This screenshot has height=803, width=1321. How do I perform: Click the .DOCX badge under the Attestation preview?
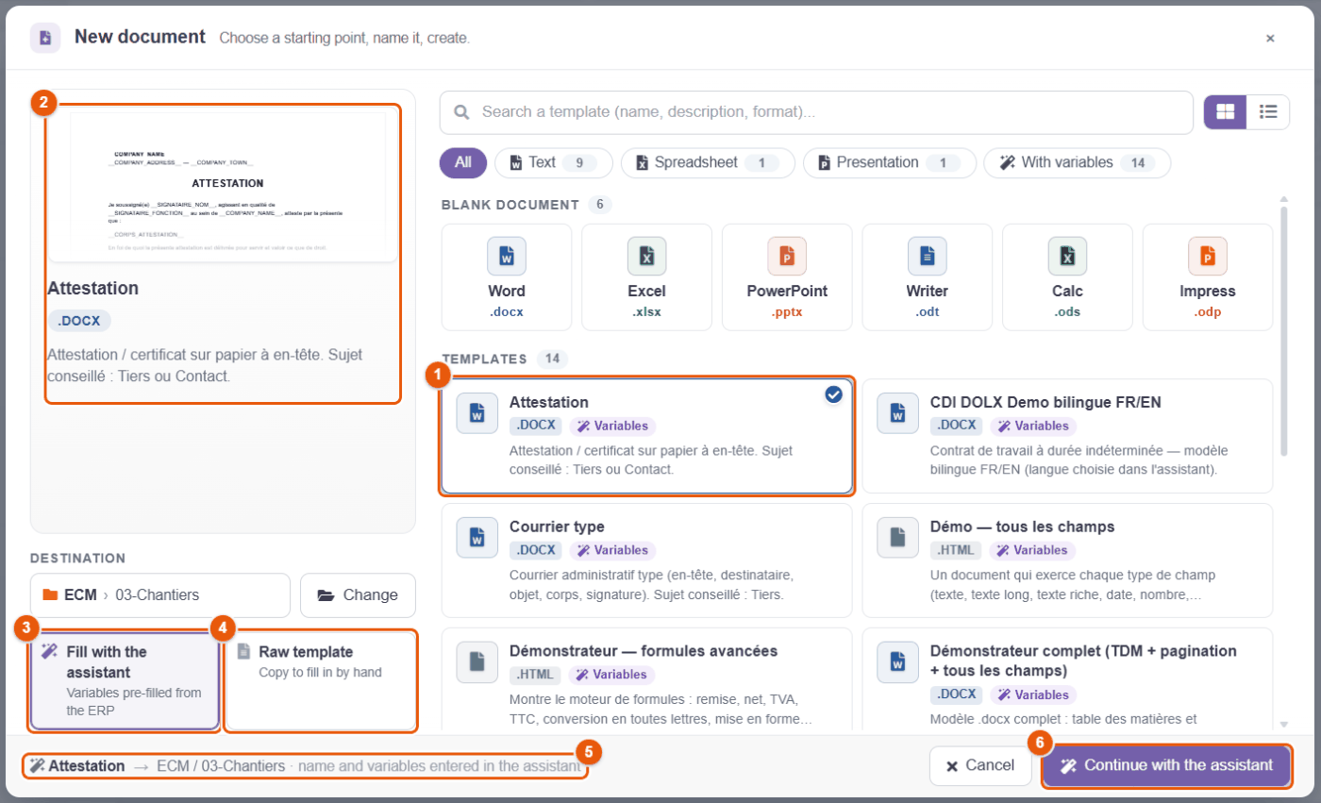coord(79,321)
